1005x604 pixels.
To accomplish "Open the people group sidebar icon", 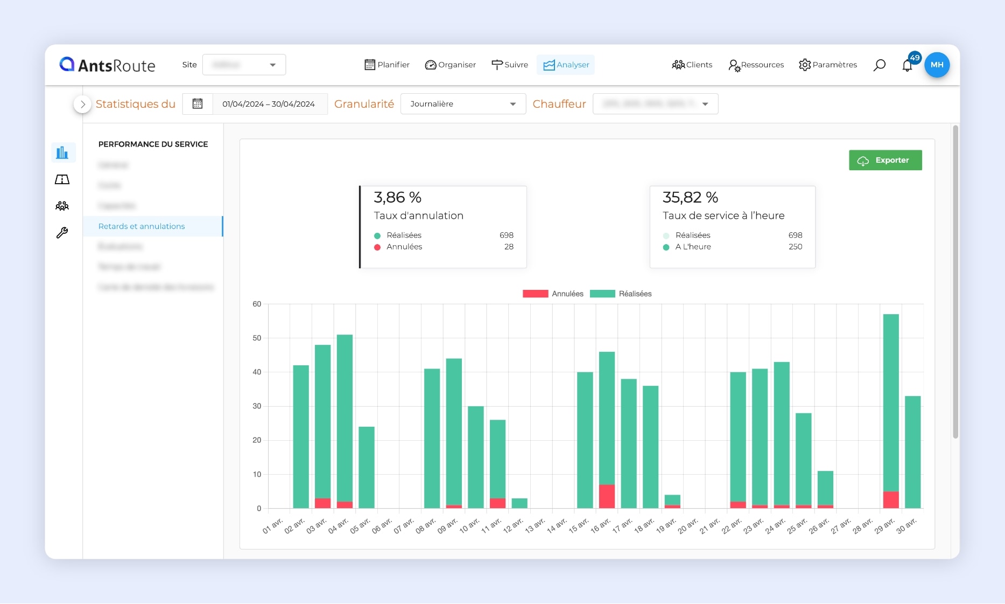I will 62,206.
